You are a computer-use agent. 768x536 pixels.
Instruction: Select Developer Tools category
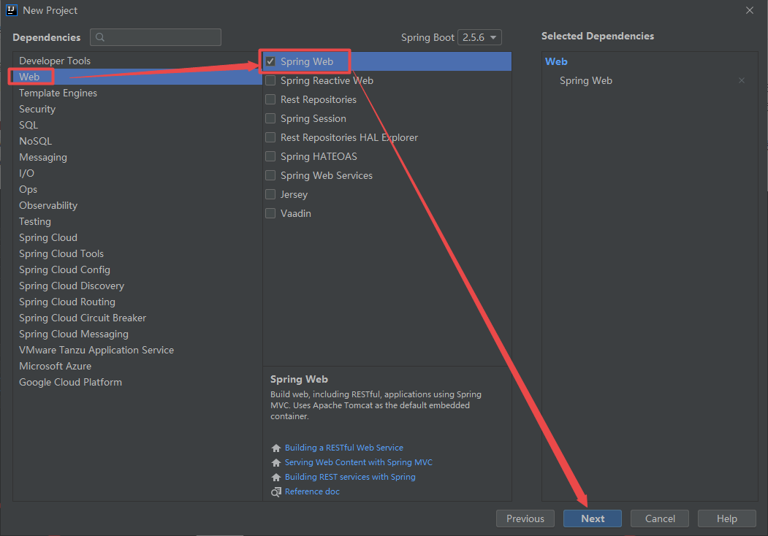click(137, 61)
